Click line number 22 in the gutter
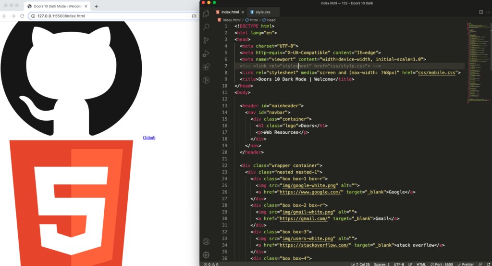Image resolution: width=492 pixels, height=266 pixels. [x=224, y=165]
